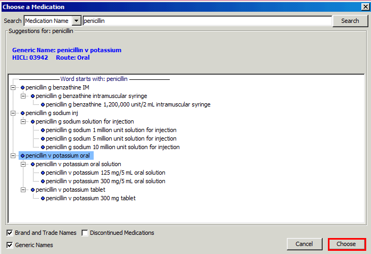Select penicillin v potassium 300 mg tablet
The height and width of the screenshot is (254, 371).
90,198
